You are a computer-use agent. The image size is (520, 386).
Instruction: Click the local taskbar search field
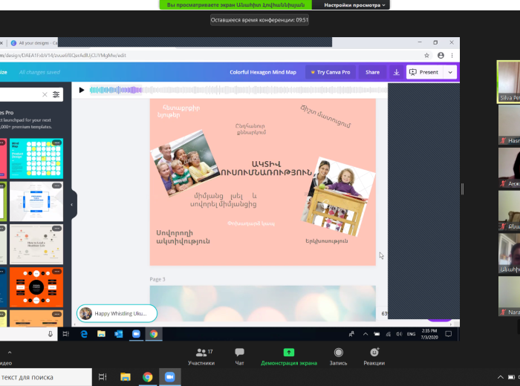pos(46,377)
